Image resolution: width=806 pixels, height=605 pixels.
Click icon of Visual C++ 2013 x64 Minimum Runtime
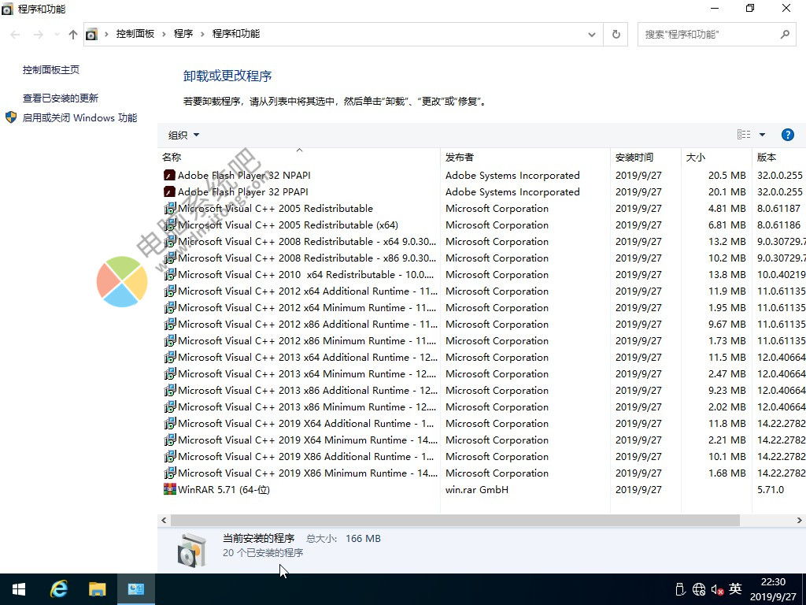170,373
